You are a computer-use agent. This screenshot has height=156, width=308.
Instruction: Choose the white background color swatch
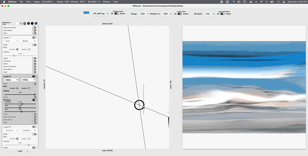pos(17,23)
